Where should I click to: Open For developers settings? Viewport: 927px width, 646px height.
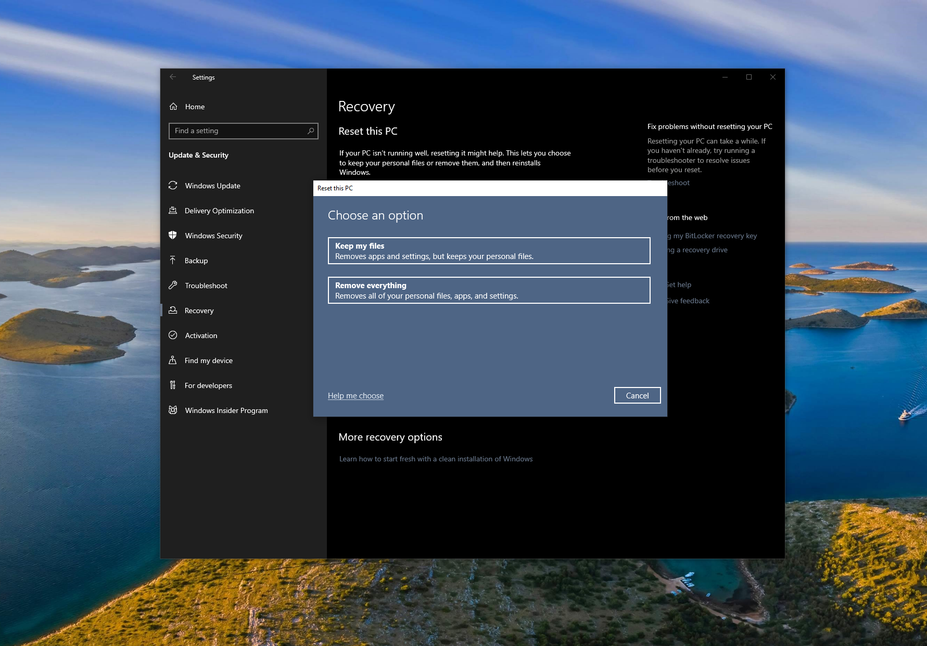(x=244, y=385)
